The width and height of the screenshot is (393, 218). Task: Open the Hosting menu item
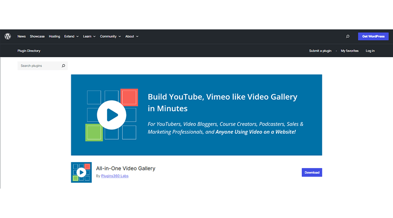55,37
